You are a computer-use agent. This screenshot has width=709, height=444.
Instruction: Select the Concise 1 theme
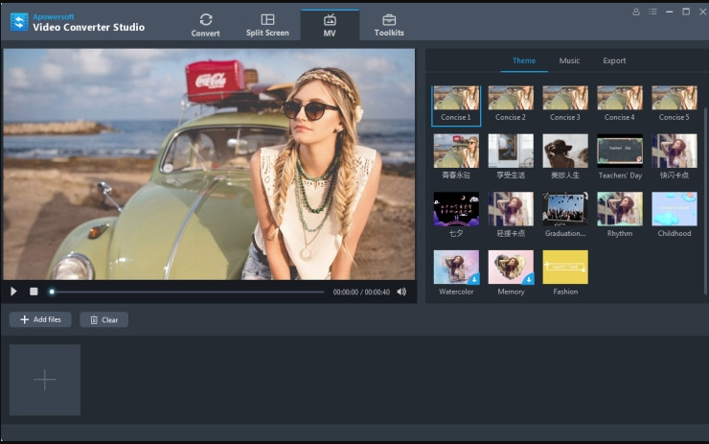tap(456, 105)
